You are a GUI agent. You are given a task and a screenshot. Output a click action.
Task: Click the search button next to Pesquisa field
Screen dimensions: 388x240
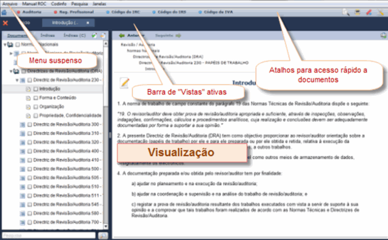click(103, 235)
